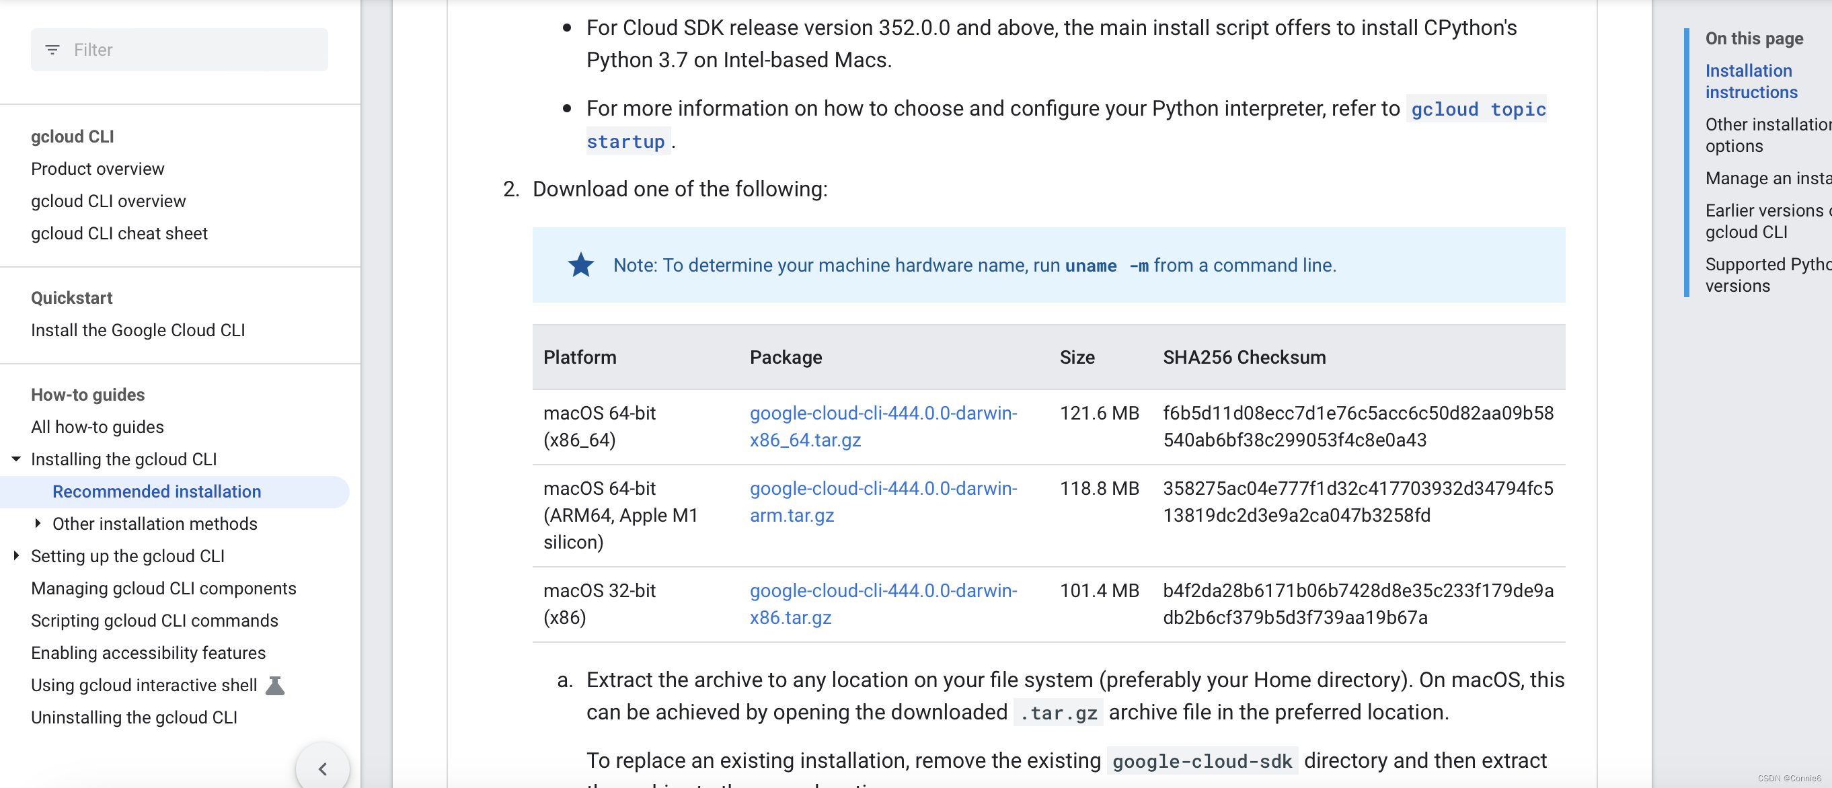The width and height of the screenshot is (1832, 788).
Task: Open gcloud CLI cheat sheet page
Action: (x=119, y=233)
